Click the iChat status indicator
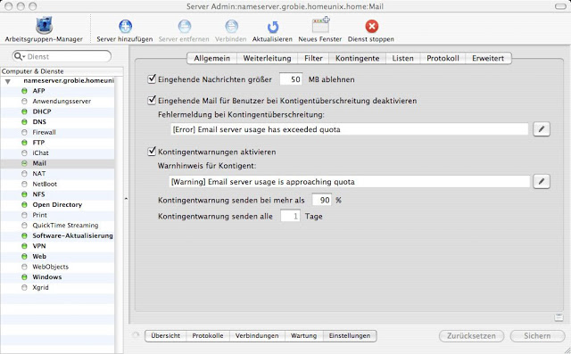This screenshot has height=354, width=571. click(x=24, y=152)
